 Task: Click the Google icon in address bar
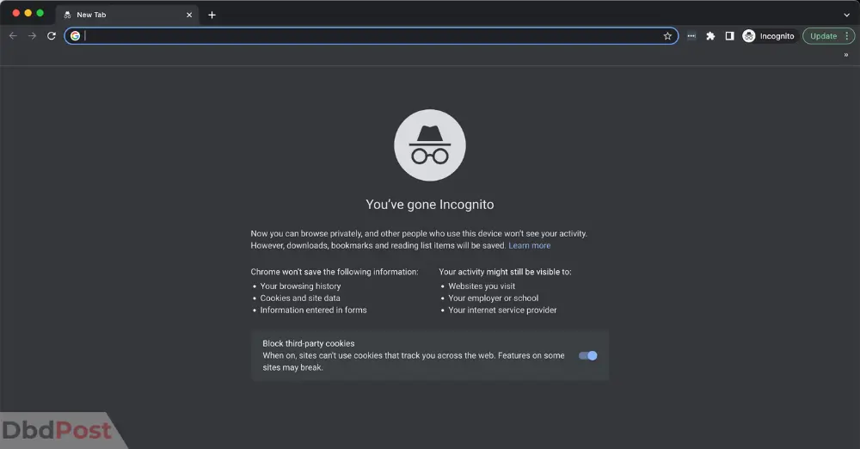tap(75, 35)
